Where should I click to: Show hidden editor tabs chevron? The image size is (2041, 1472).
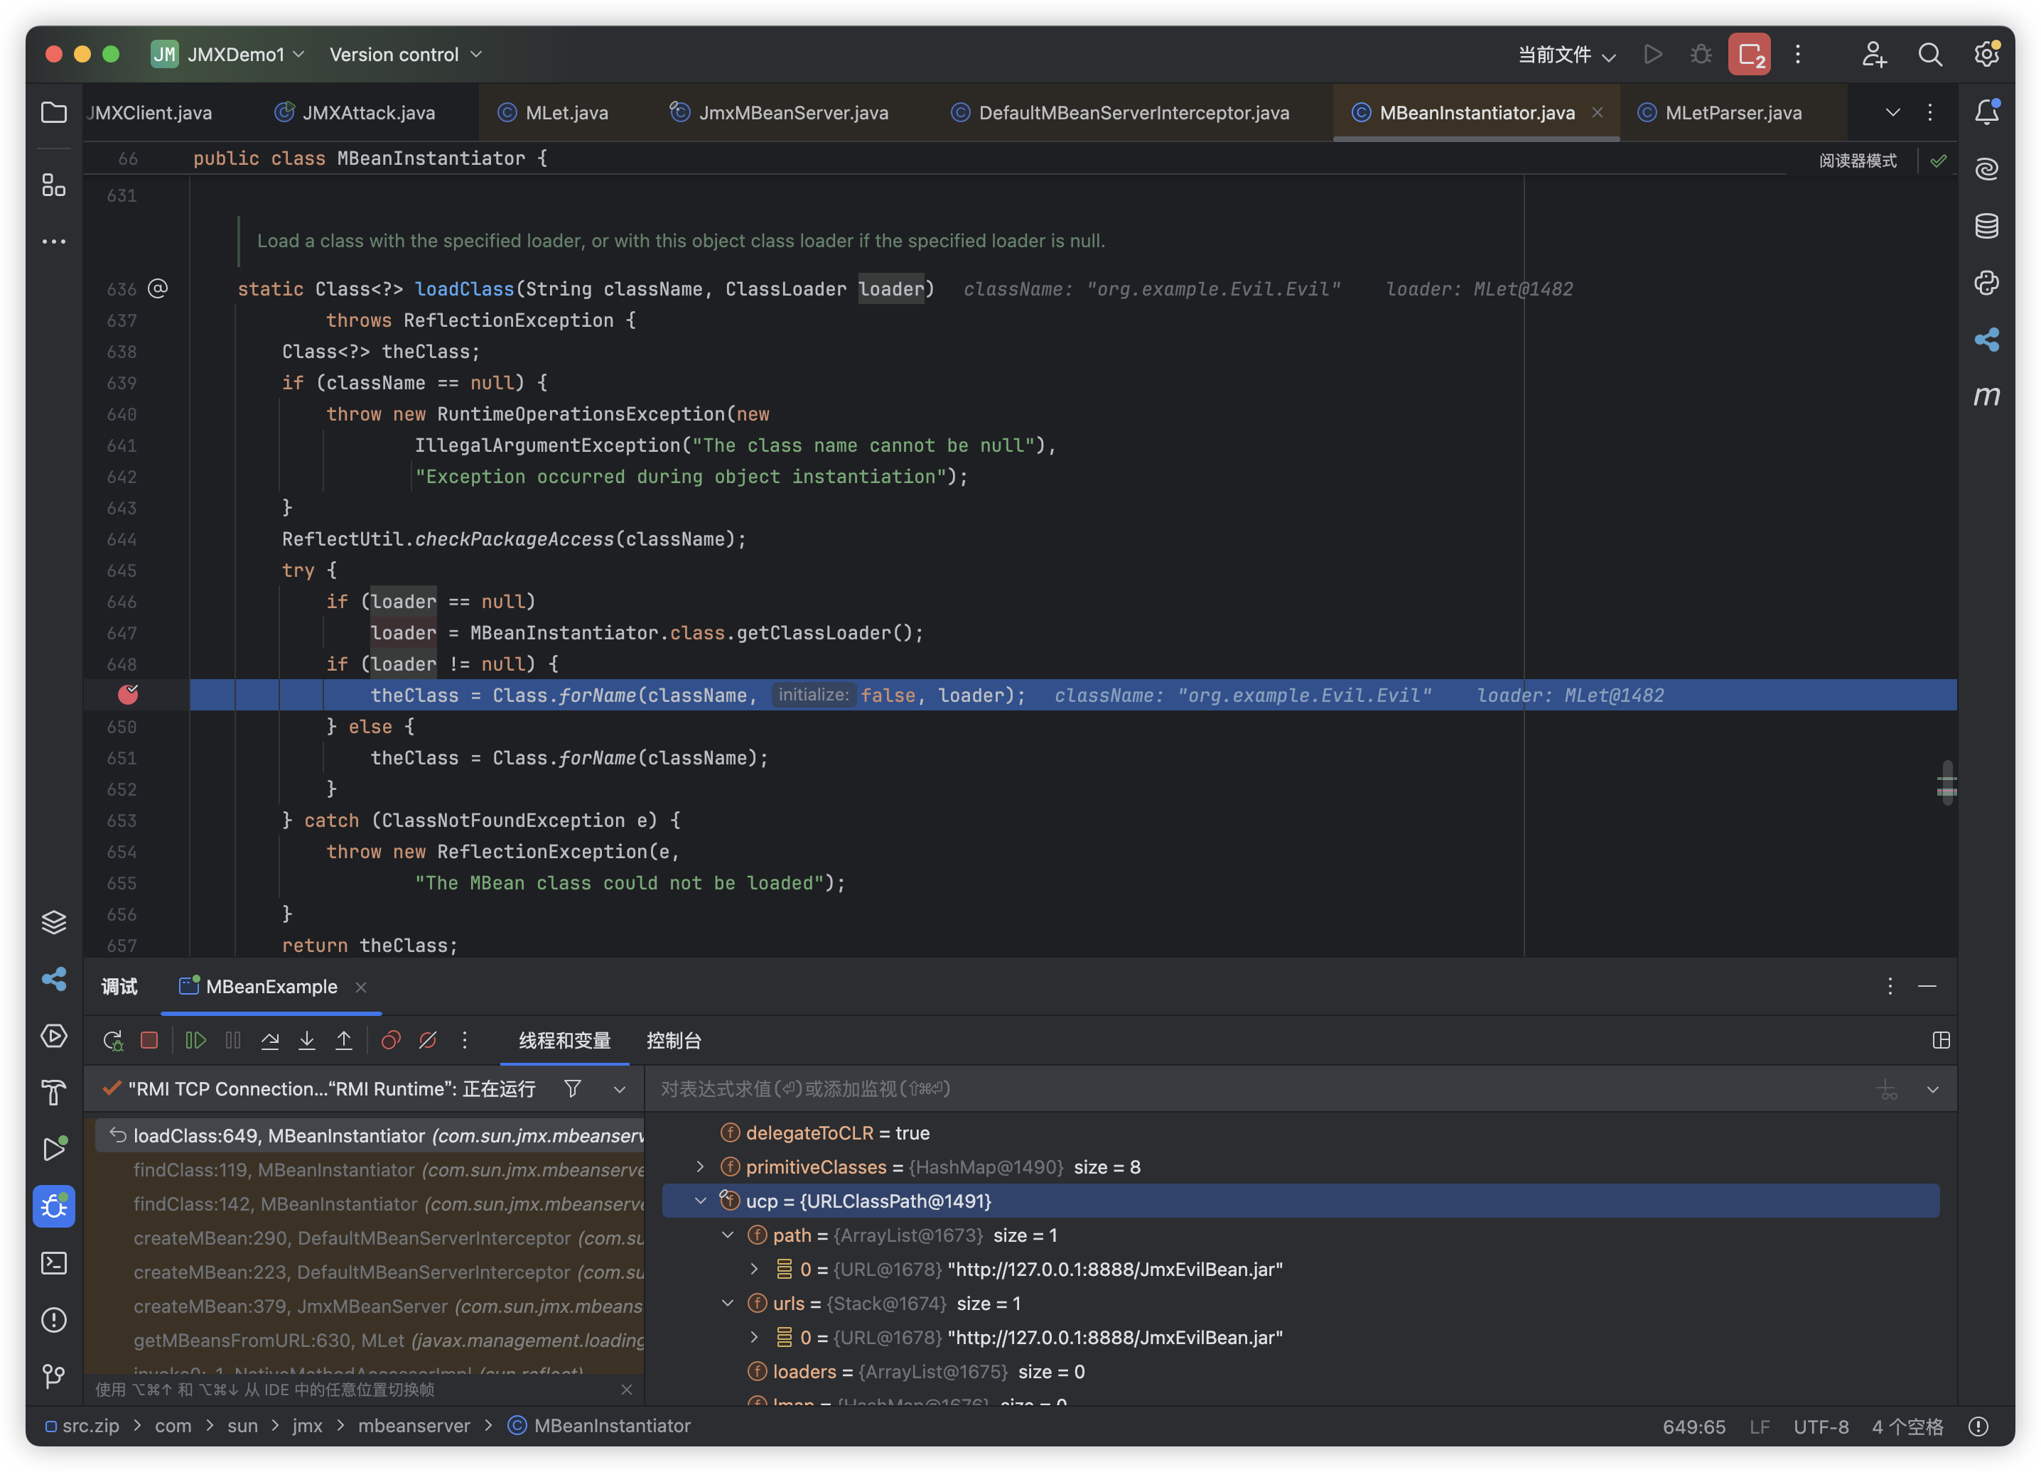click(1892, 112)
